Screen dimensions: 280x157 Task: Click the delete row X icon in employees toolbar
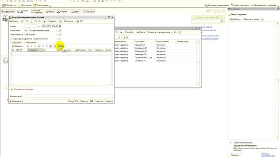35,46
